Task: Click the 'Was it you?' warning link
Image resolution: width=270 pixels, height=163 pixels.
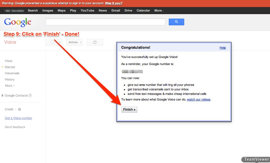Action: 114,3
